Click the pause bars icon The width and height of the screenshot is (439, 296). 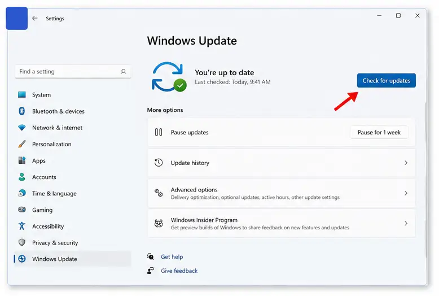pyautogui.click(x=159, y=132)
